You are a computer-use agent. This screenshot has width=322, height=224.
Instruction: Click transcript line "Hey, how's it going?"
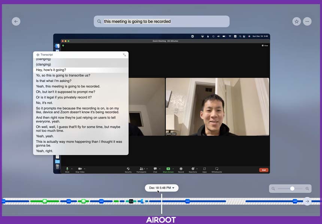pos(51,70)
